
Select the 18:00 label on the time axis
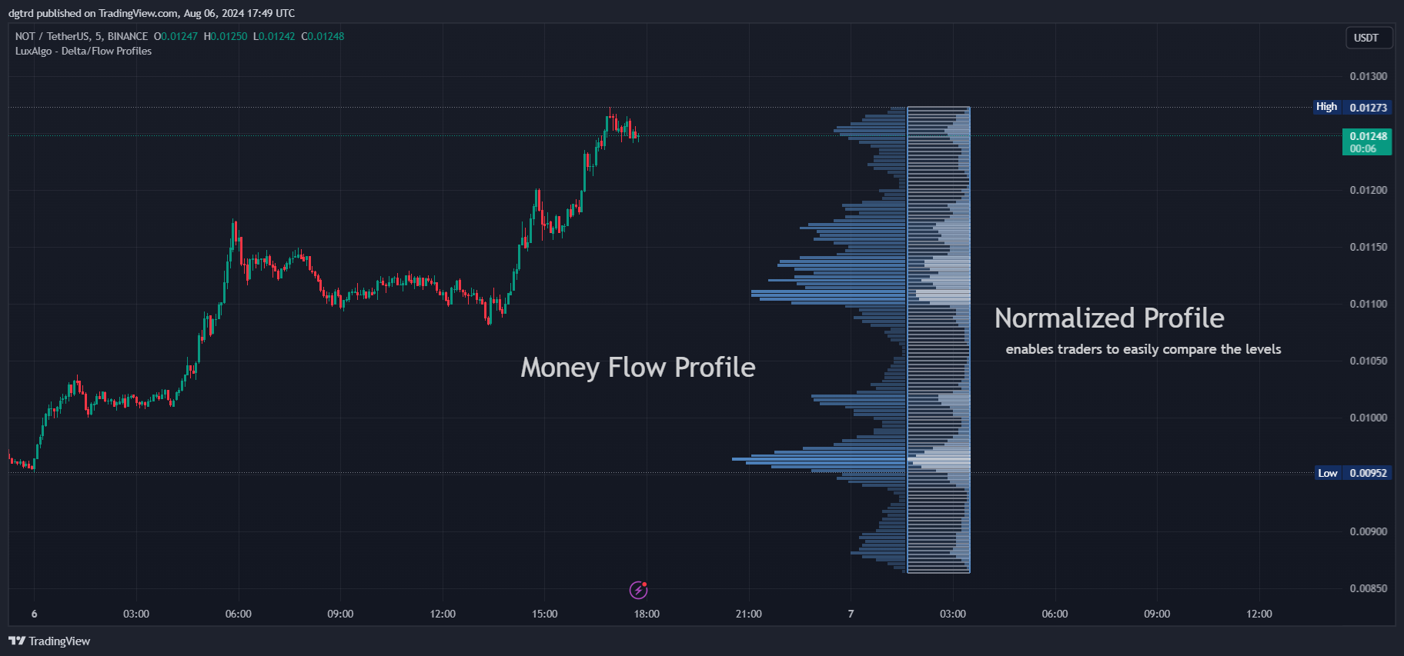tap(646, 614)
